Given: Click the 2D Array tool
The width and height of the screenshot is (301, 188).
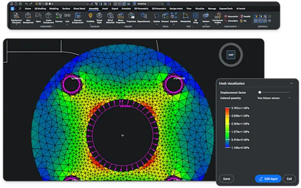Looking at the screenshot, I should pyautogui.click(x=196, y=18).
